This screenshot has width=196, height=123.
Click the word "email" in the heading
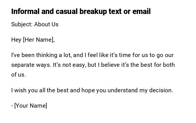pyautogui.click(x=141, y=11)
